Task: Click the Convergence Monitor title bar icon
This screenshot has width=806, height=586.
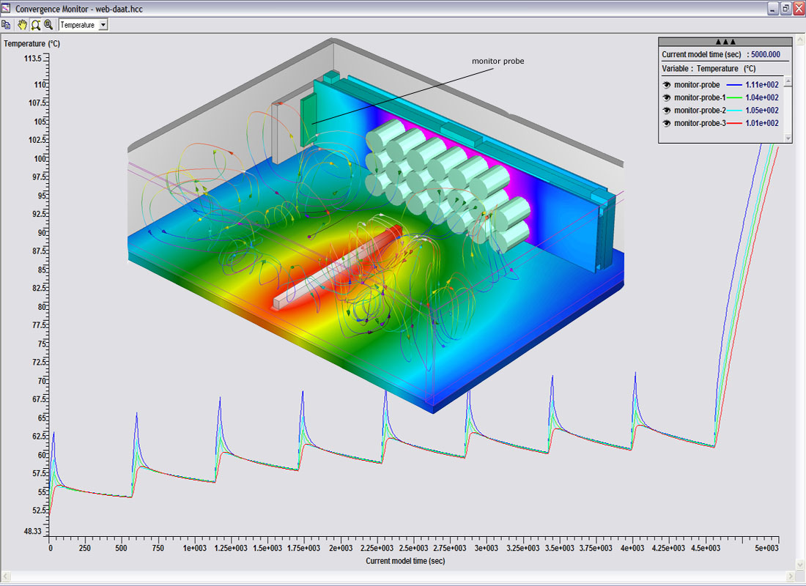Action: click(x=7, y=8)
